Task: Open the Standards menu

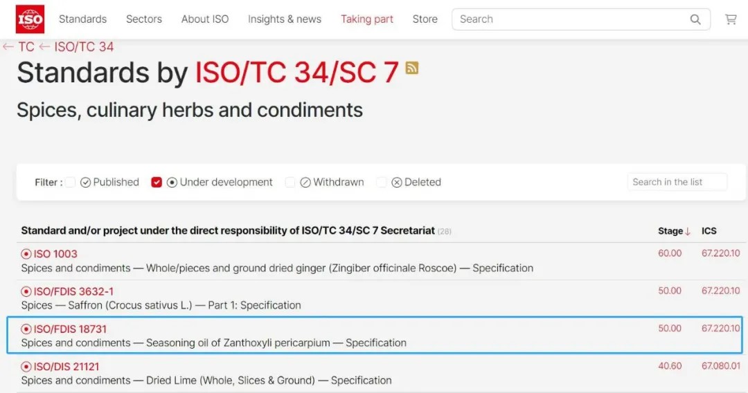Action: point(82,19)
